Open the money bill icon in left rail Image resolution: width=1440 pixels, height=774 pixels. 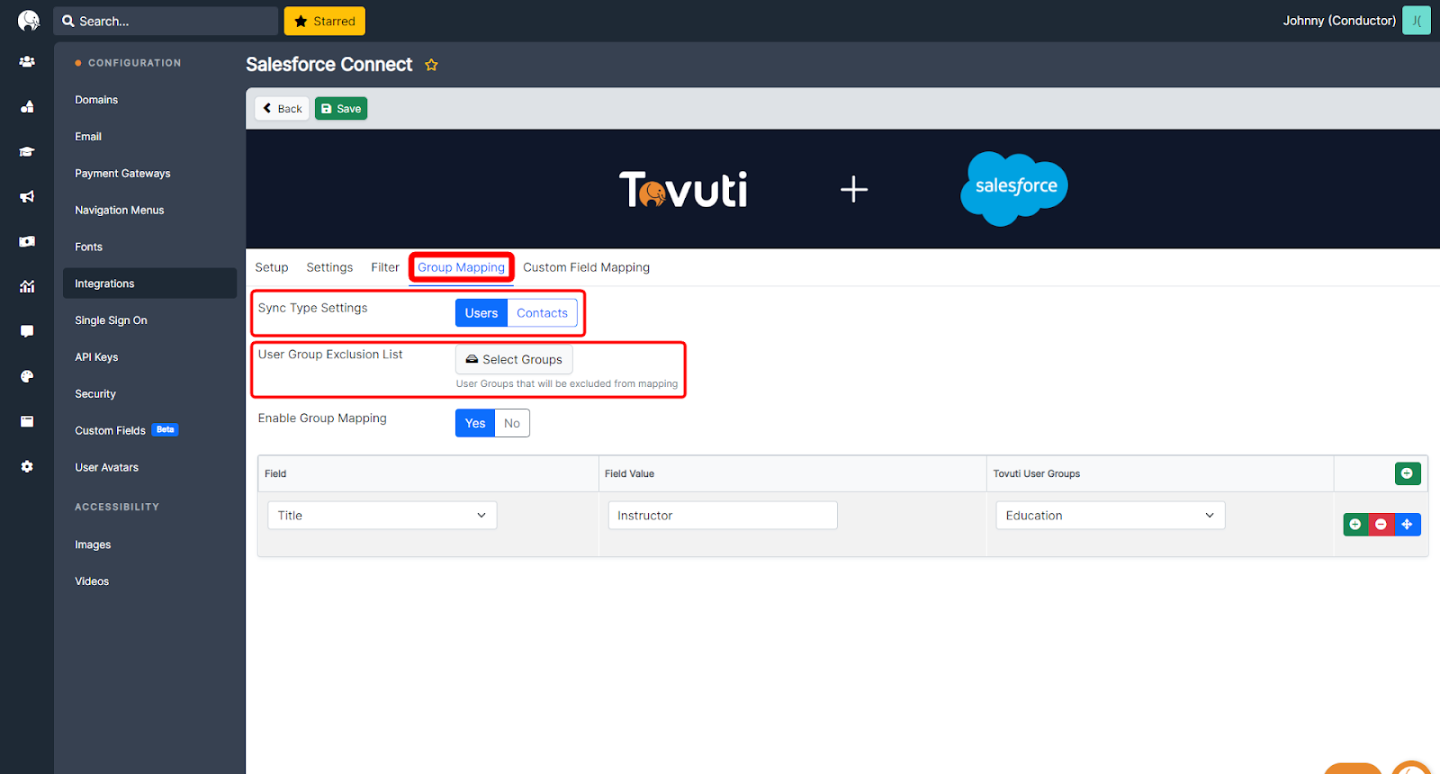[x=27, y=241]
